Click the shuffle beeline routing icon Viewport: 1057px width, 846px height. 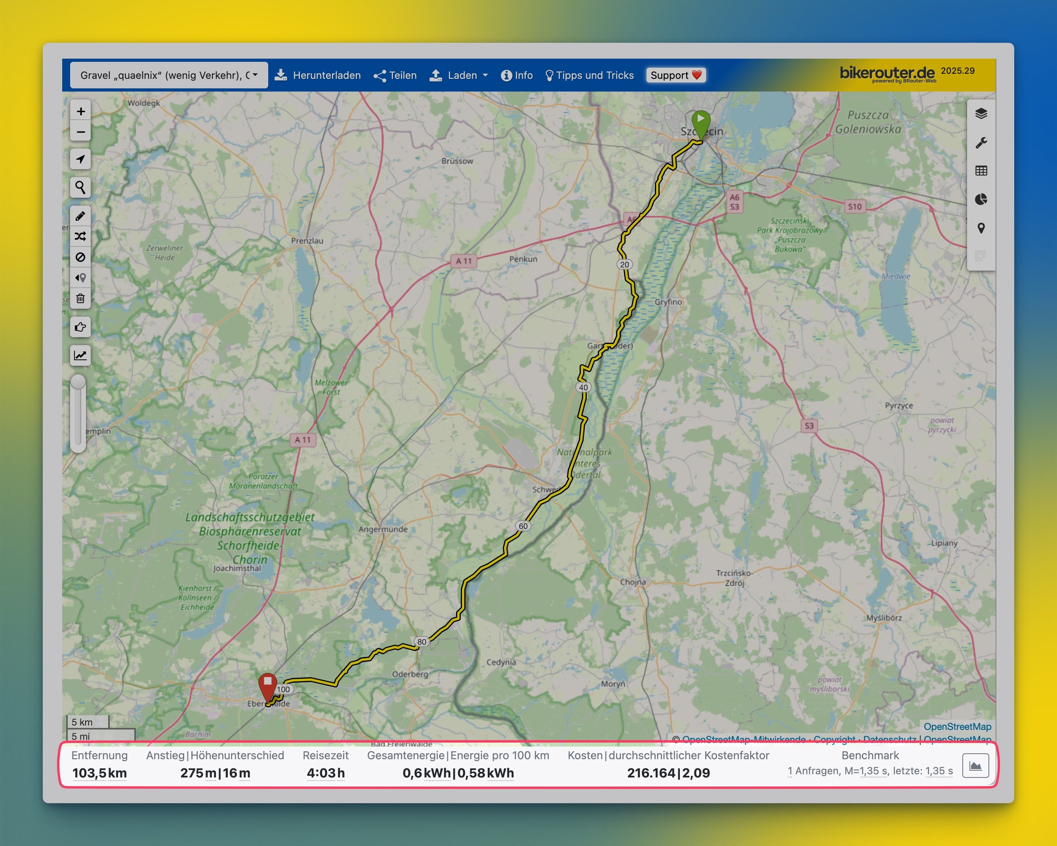pyautogui.click(x=80, y=237)
